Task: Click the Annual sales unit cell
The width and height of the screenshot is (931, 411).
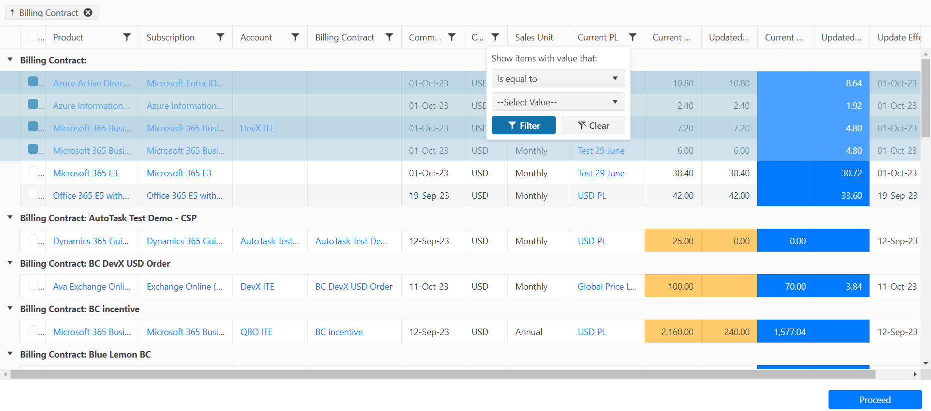Action: [x=539, y=332]
